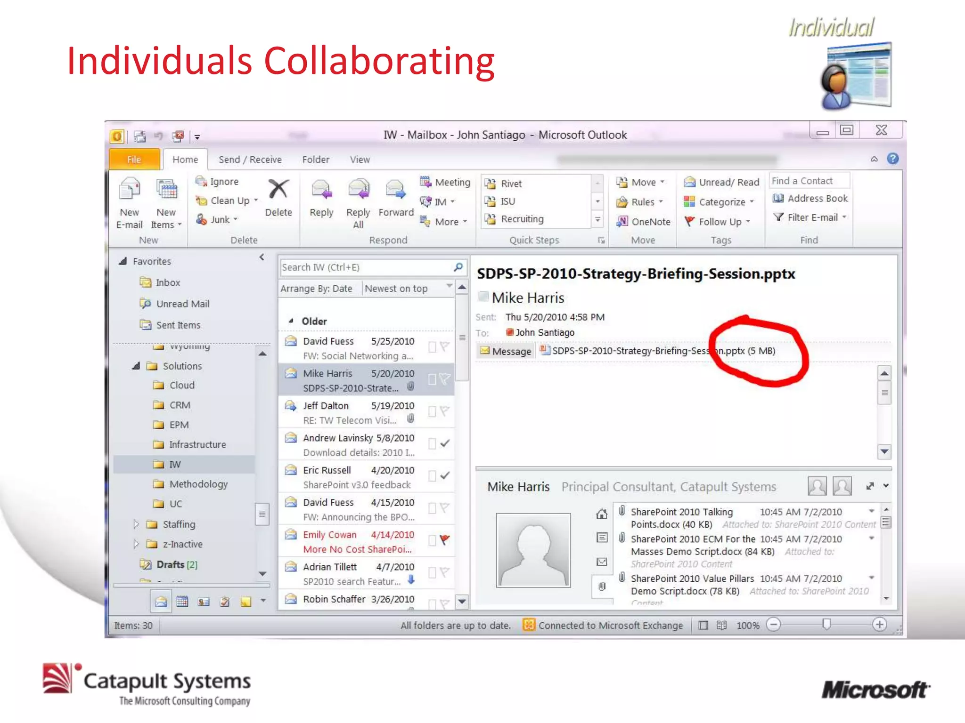Show attachments tab in People Pane

[x=602, y=586]
